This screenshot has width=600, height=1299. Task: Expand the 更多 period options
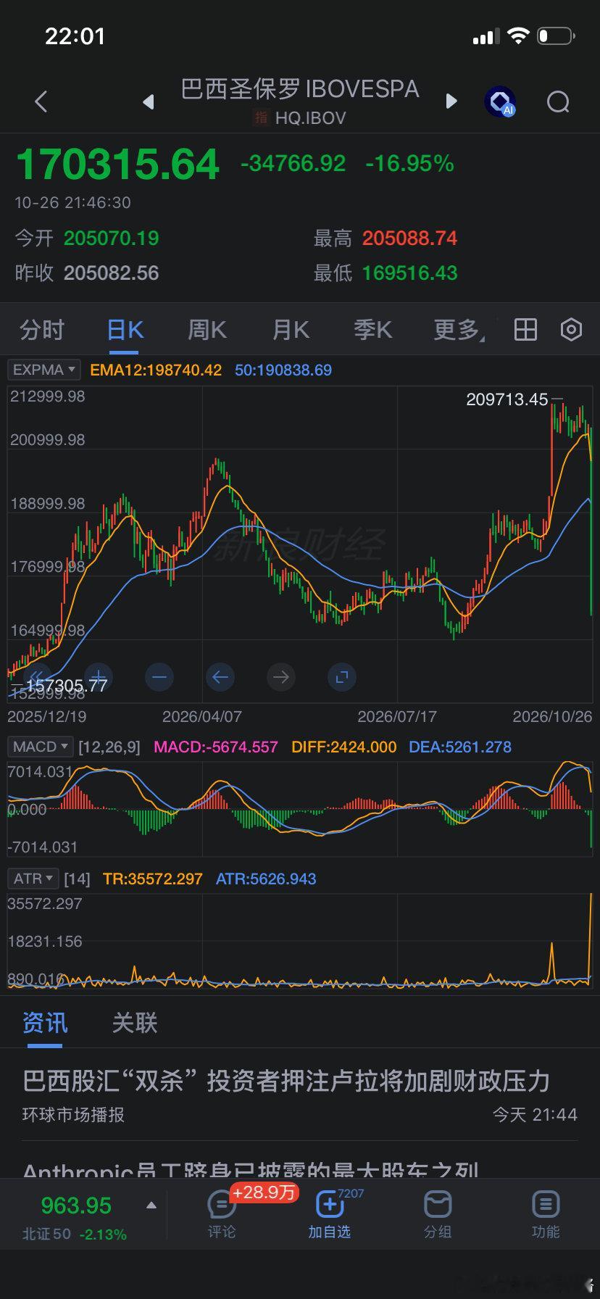click(459, 330)
